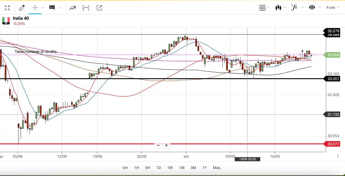The height and width of the screenshot is (176, 345).
Task: Select the 1H time range
Action: (x=137, y=168)
